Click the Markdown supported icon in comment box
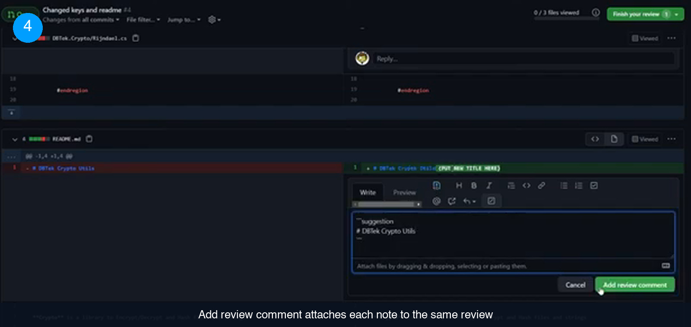 666,266
